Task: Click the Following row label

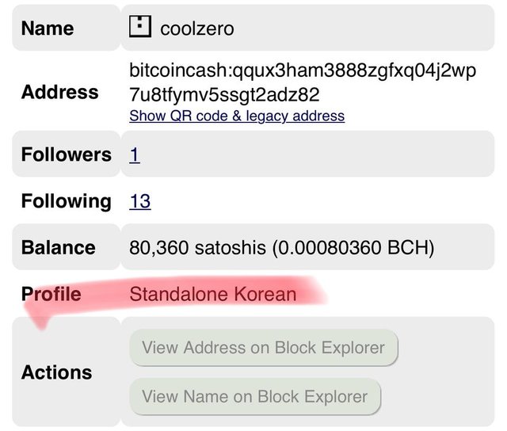Action: click(x=67, y=200)
